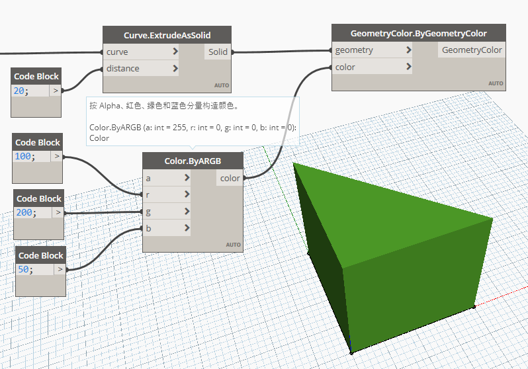The image size is (528, 369).
Task: Click AUTO lacing label on Curve.ExtrudeAsSolid
Action: (x=222, y=85)
